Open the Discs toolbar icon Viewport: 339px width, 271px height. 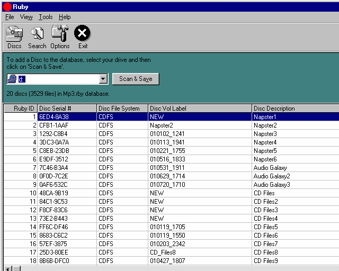14,37
